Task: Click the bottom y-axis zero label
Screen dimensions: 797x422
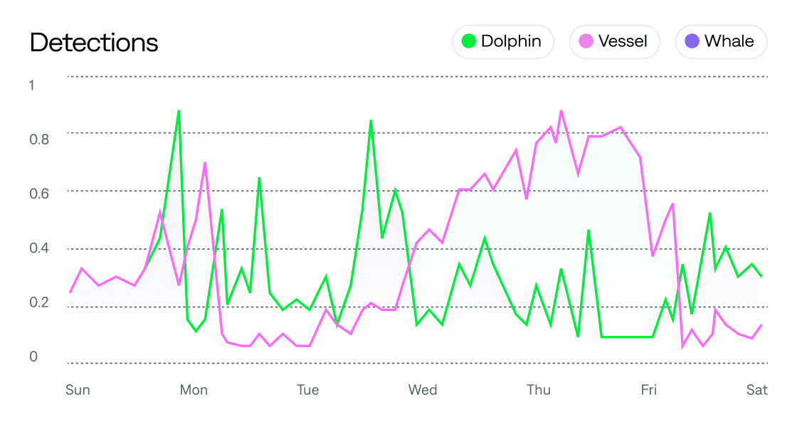Action: pyautogui.click(x=31, y=358)
